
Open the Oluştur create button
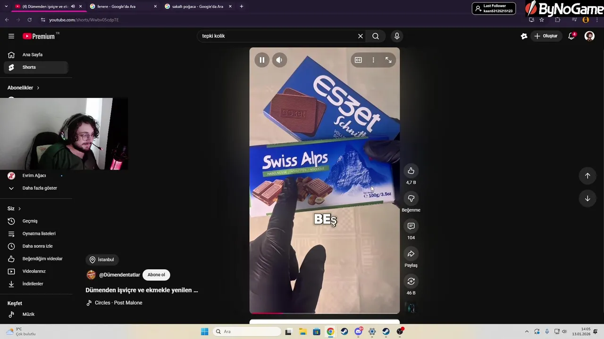click(546, 36)
